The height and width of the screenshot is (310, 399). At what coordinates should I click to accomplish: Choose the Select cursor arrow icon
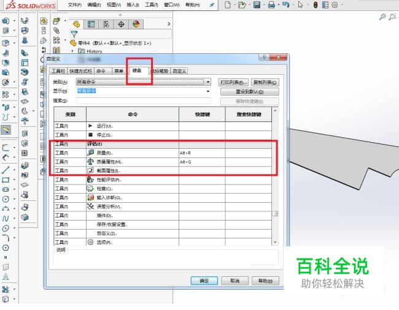(x=301, y=4)
